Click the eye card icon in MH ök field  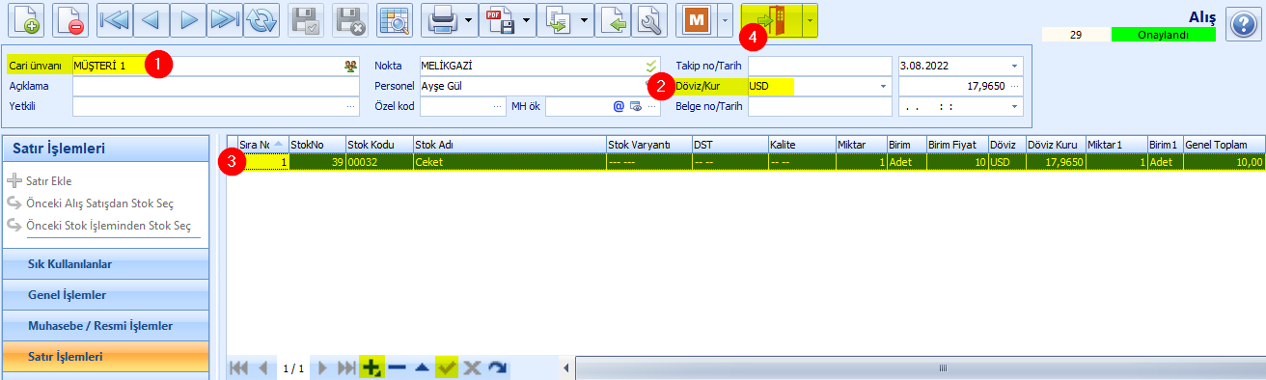(x=635, y=106)
